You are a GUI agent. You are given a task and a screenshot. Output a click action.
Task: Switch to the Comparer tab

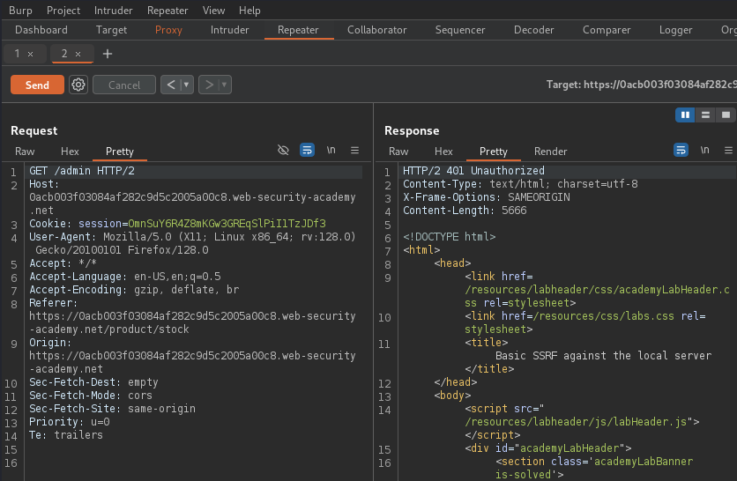click(x=607, y=30)
